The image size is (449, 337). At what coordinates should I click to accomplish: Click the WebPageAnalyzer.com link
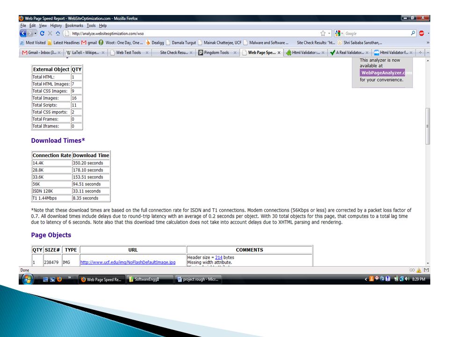[383, 73]
